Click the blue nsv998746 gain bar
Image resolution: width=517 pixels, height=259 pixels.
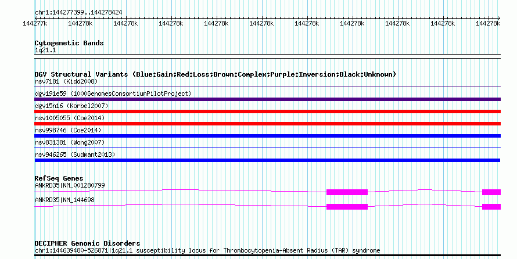pyautogui.click(x=267, y=136)
